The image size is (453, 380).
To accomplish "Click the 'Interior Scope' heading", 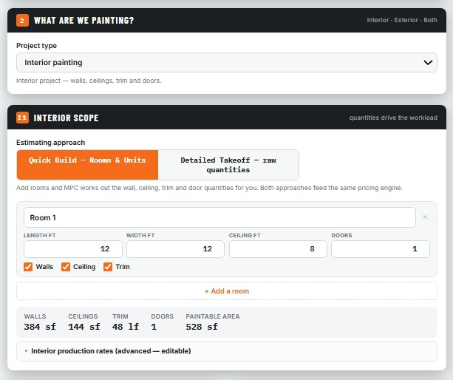I will point(67,118).
